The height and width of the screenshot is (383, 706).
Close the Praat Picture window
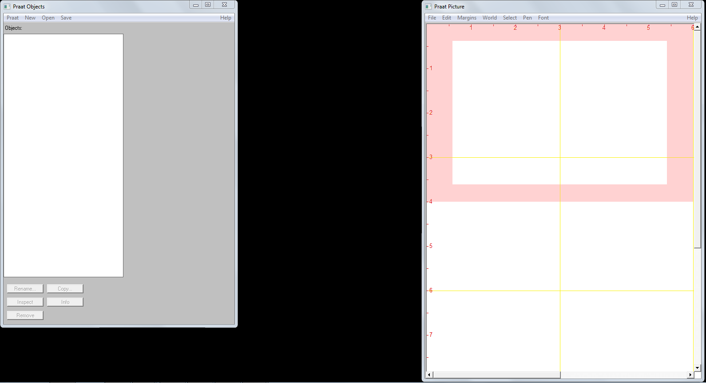click(x=691, y=4)
